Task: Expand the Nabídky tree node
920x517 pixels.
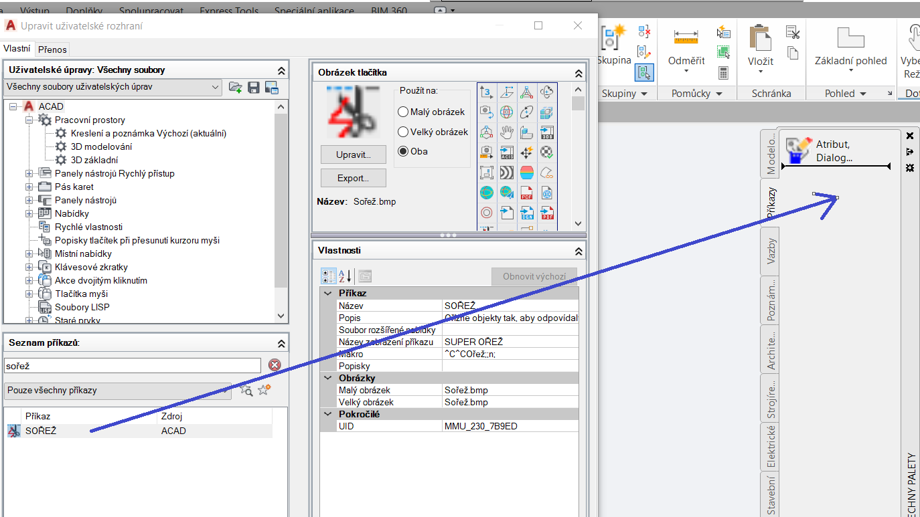Action: coord(29,213)
